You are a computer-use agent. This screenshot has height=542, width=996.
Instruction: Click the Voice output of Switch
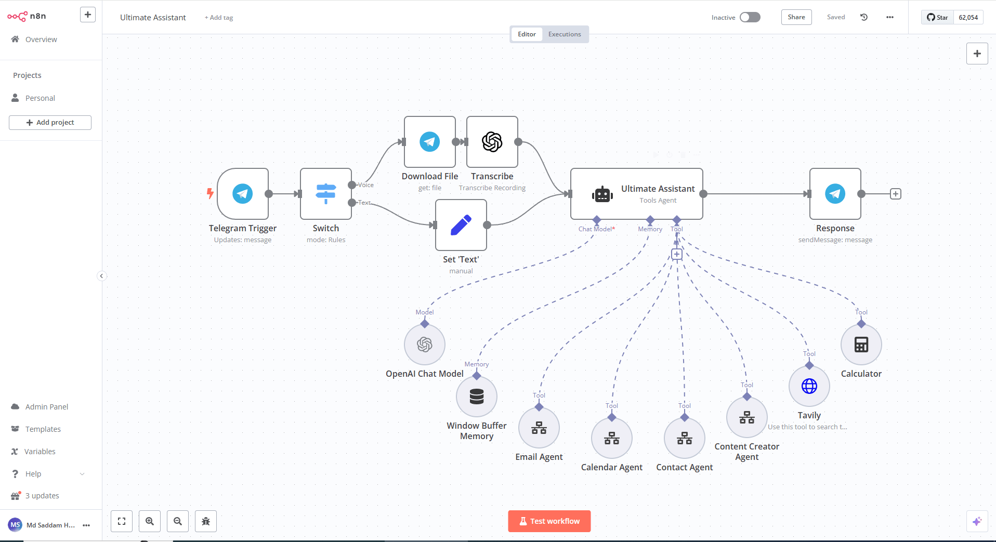[x=352, y=185]
